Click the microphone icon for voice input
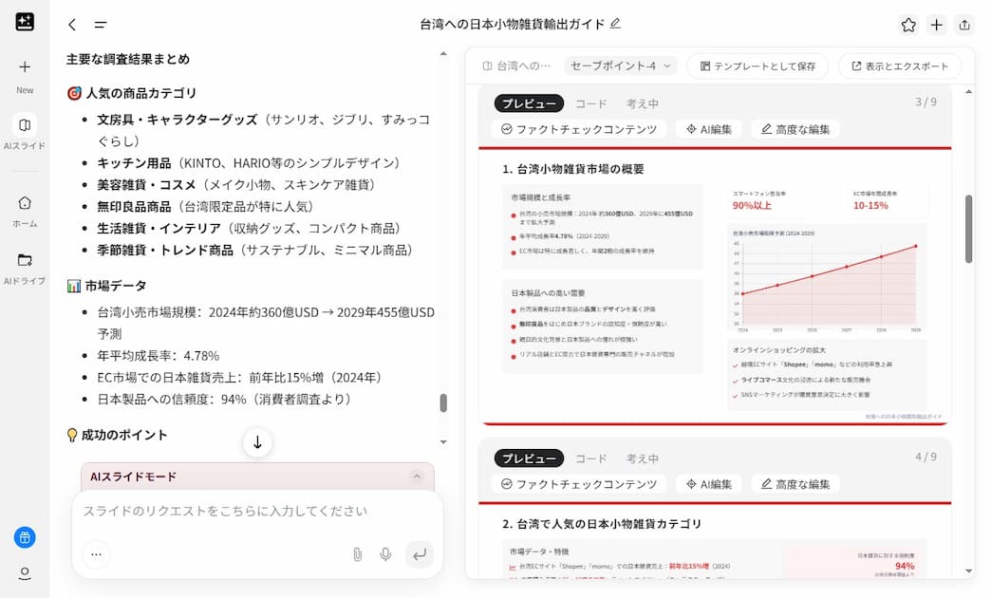991x598 pixels. coord(385,553)
